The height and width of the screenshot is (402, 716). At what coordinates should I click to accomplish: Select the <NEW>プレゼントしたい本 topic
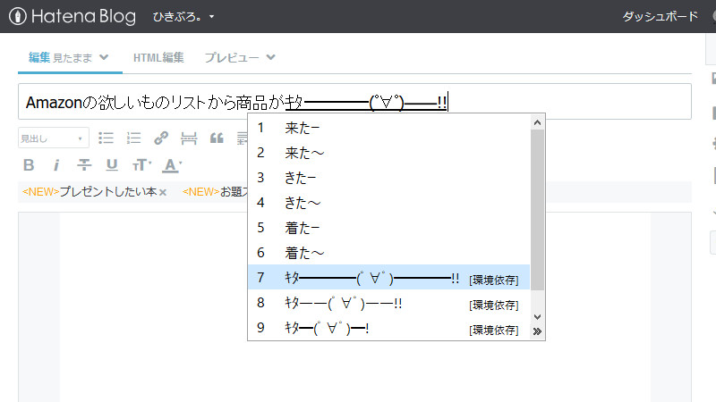click(x=89, y=192)
